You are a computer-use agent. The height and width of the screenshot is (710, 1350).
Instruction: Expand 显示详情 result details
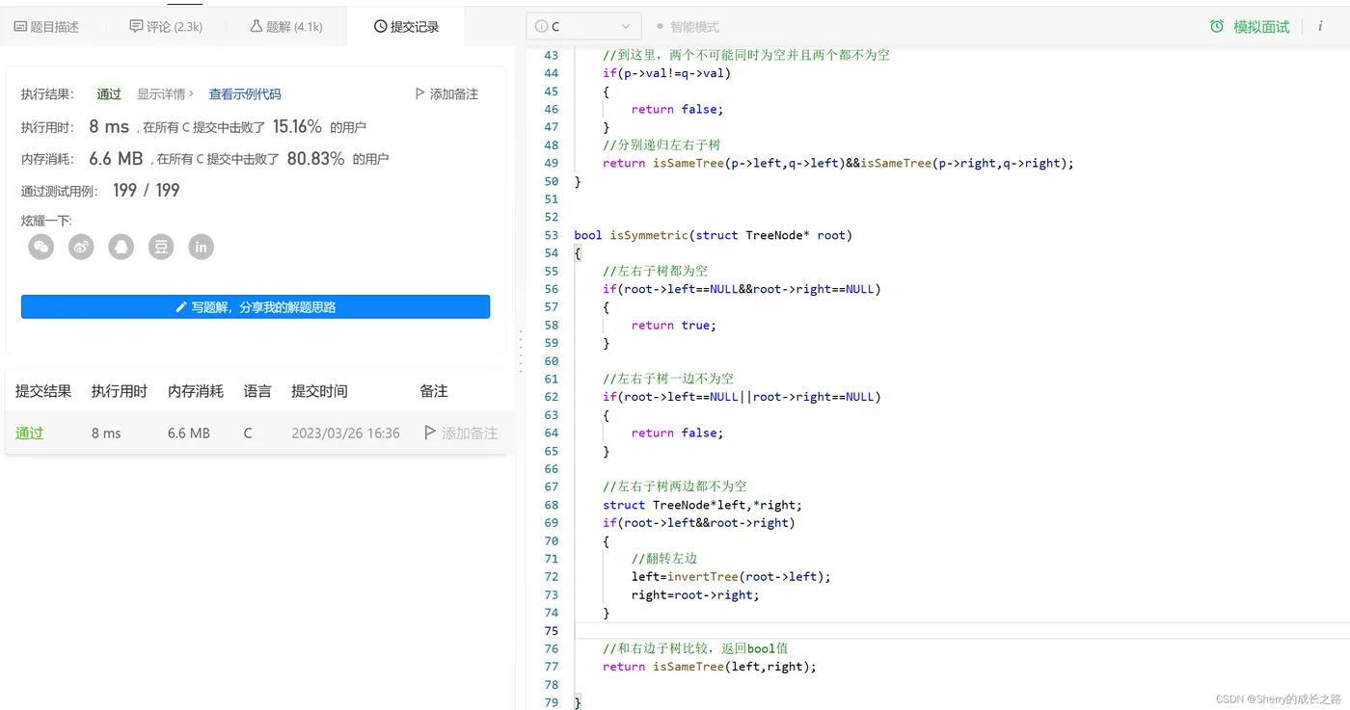coord(165,93)
